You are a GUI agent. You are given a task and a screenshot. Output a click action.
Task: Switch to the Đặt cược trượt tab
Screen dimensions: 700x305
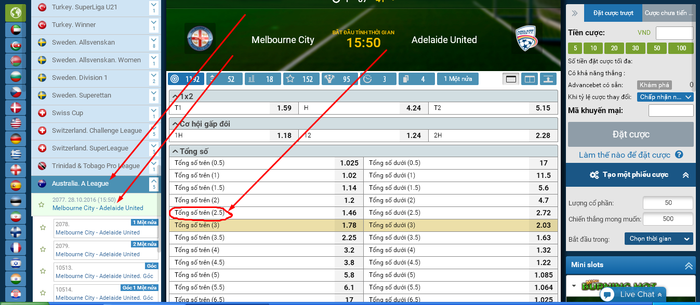[x=613, y=13]
